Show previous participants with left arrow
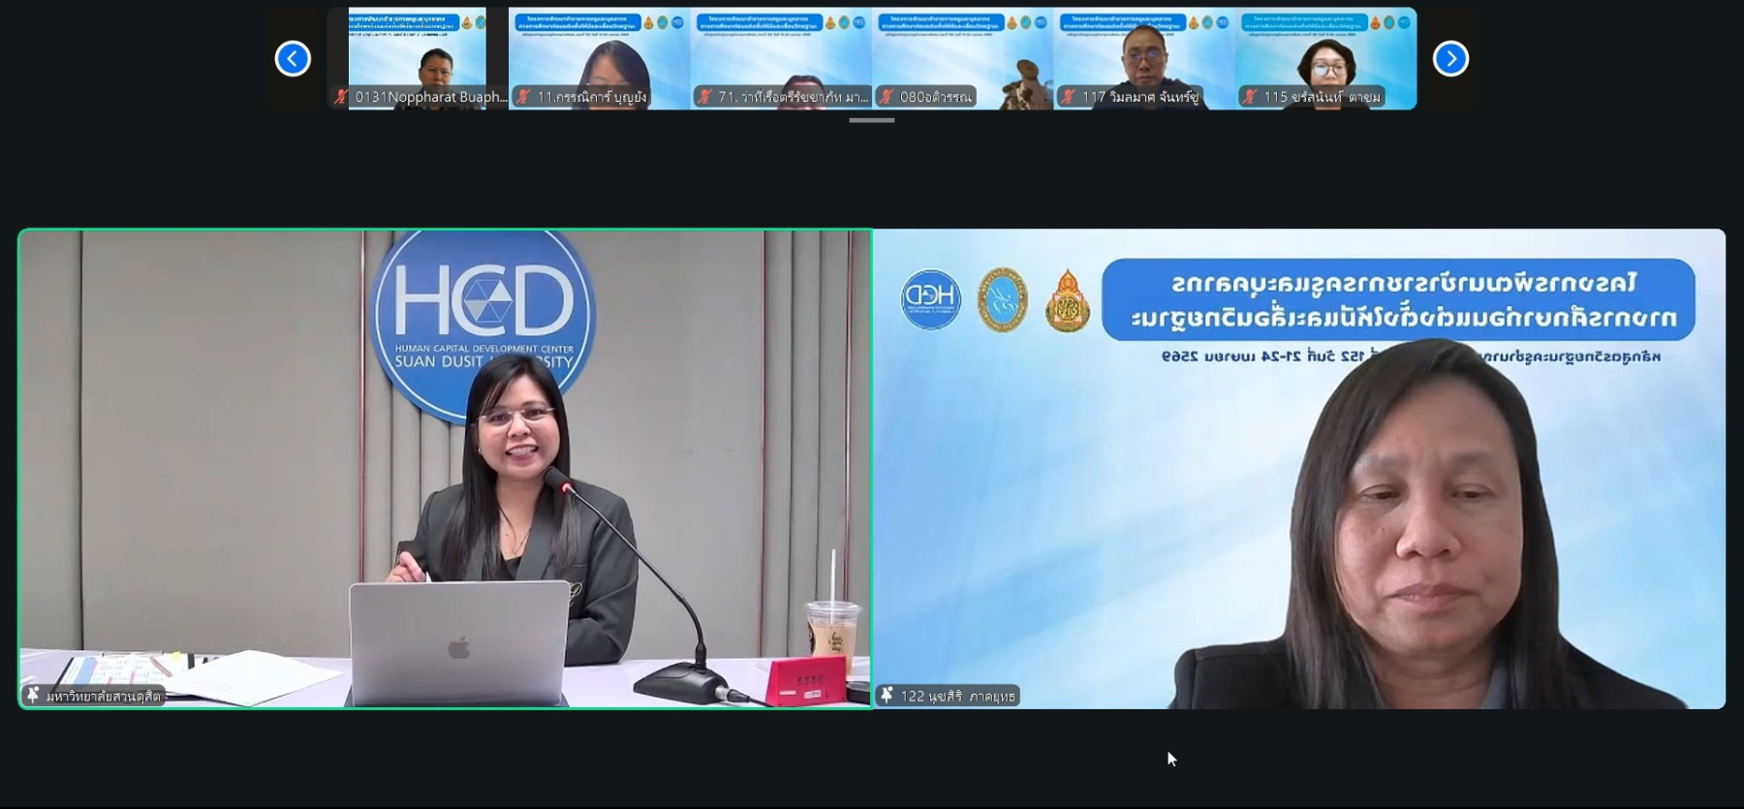Image resolution: width=1744 pixels, height=809 pixels. [293, 58]
